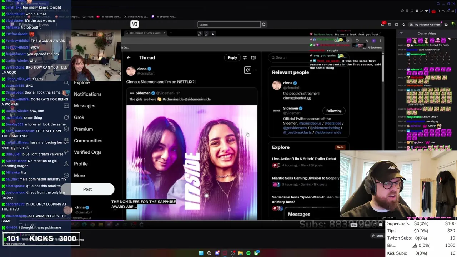Open The Streamer Awards bookmark
Image resolution: width=457 pixels, height=257 pixels.
point(163,17)
